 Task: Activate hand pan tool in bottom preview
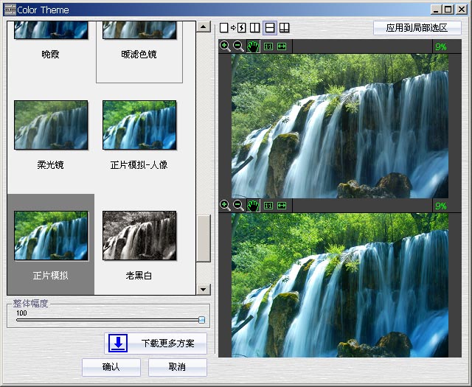click(253, 206)
